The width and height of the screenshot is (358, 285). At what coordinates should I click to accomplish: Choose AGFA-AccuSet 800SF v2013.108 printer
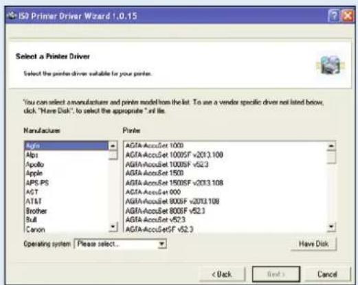[225, 201]
